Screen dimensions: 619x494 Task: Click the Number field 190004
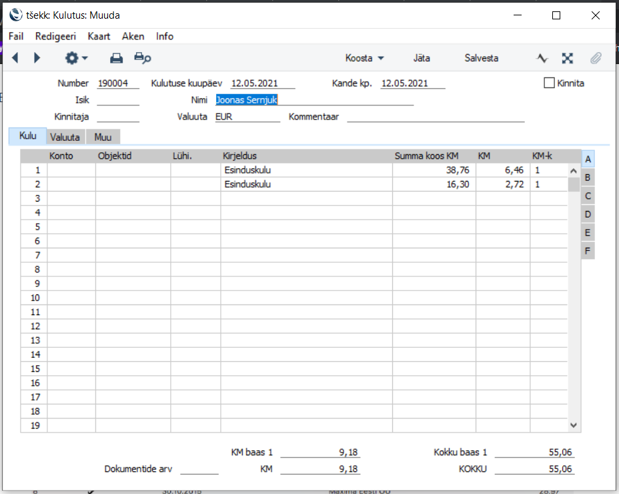pos(118,83)
